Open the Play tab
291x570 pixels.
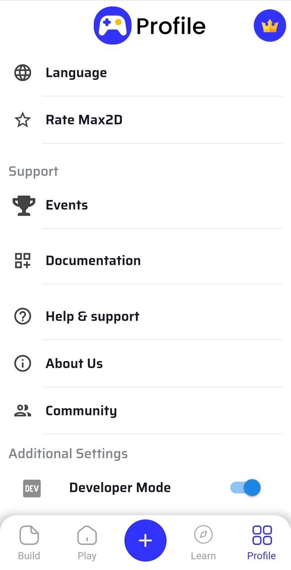[87, 542]
